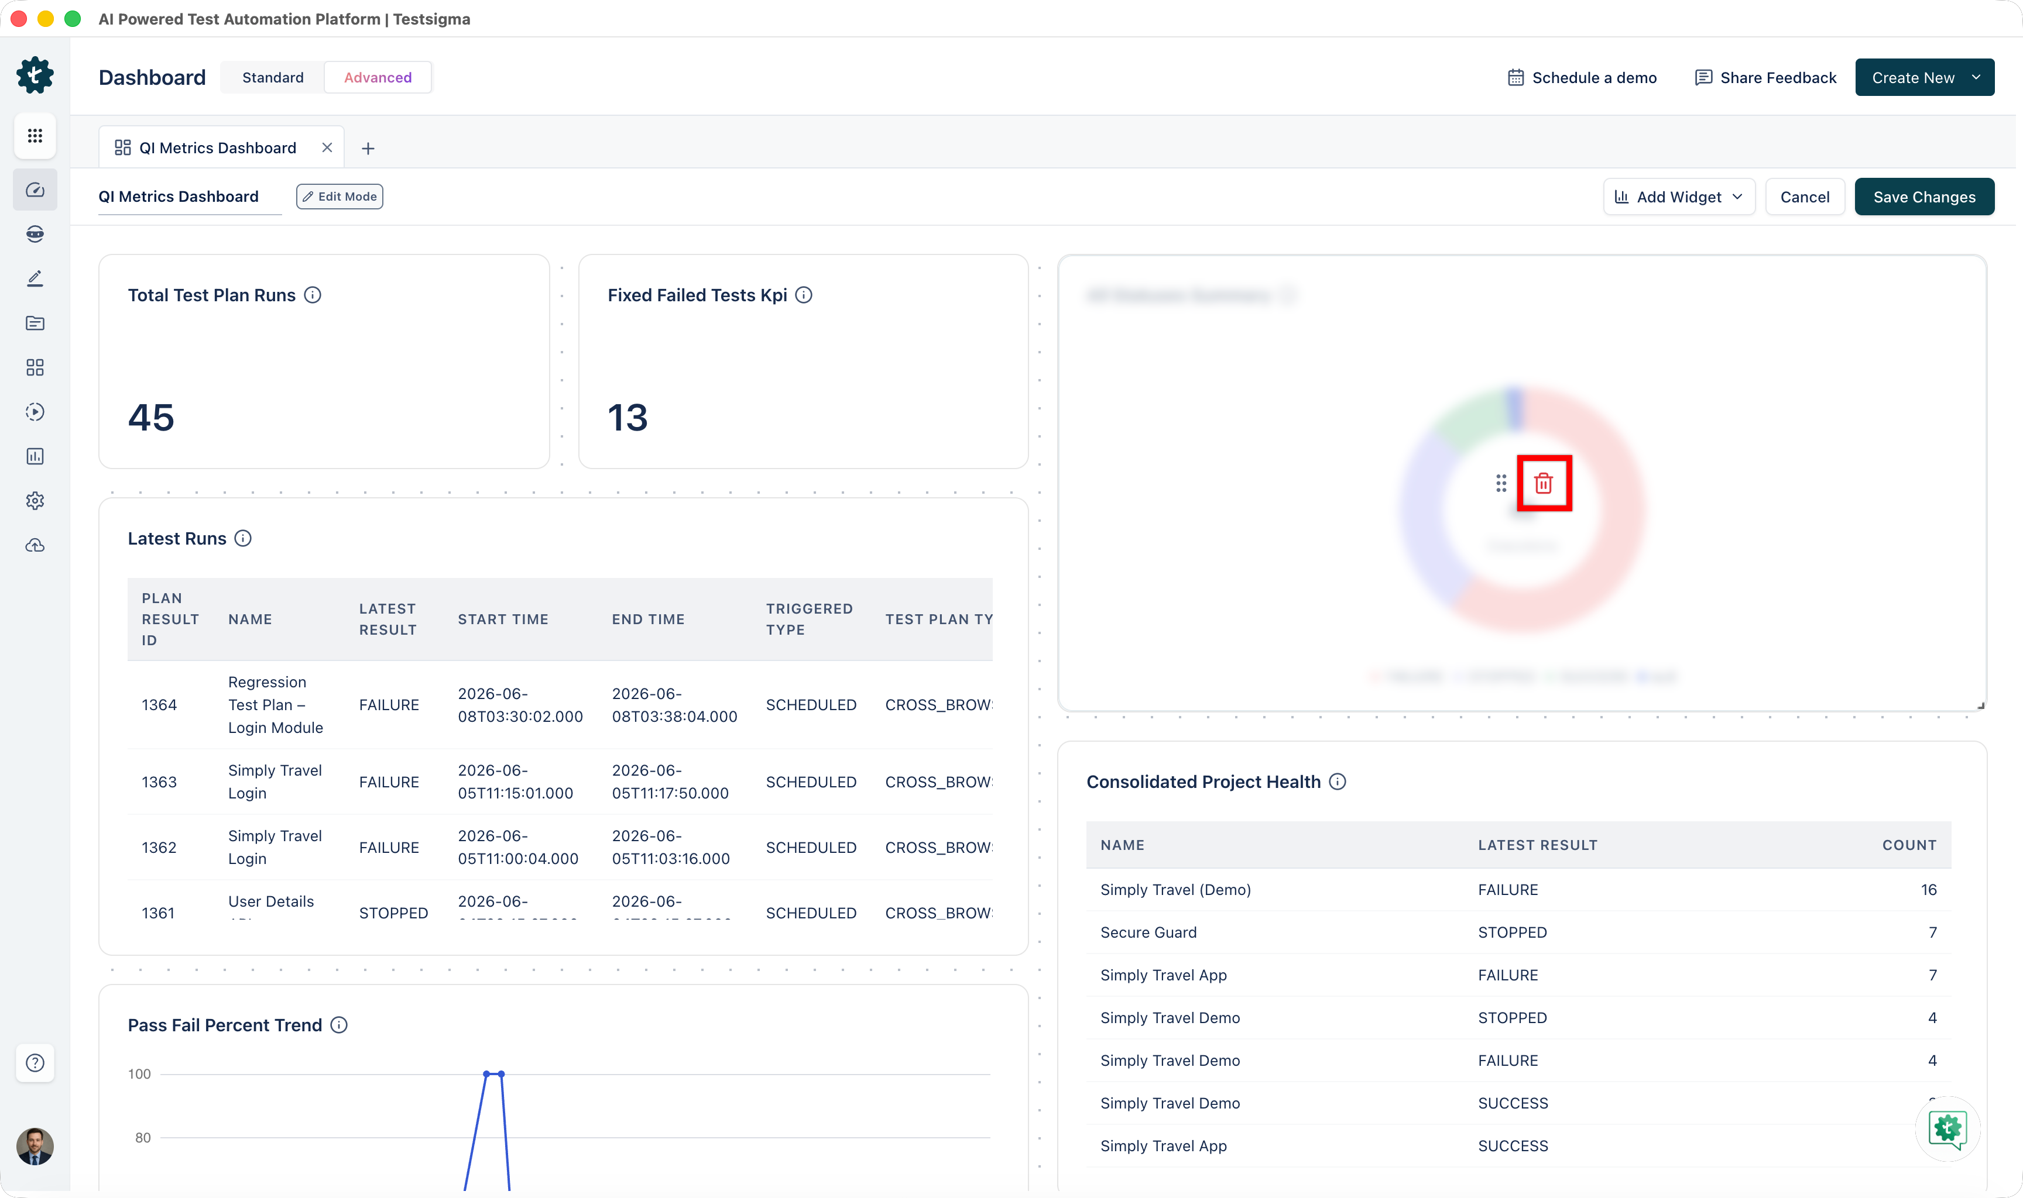Delete the blurred donut chart widget
Image resolution: width=2023 pixels, height=1198 pixels.
coord(1543,484)
